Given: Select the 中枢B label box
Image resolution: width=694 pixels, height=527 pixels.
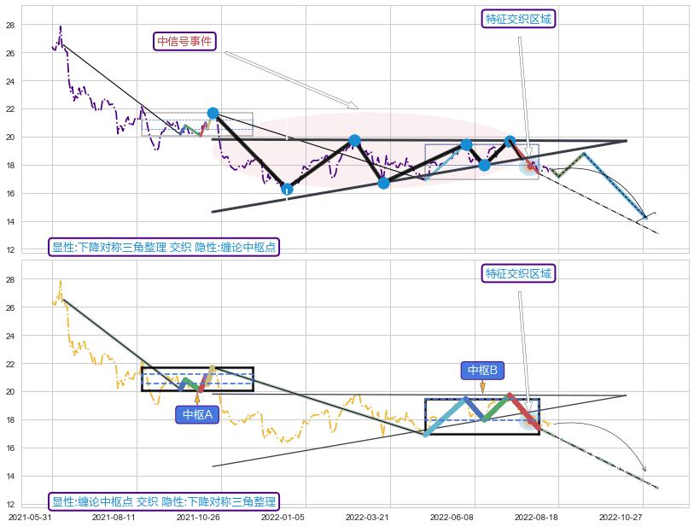Looking at the screenshot, I should (x=482, y=370).
